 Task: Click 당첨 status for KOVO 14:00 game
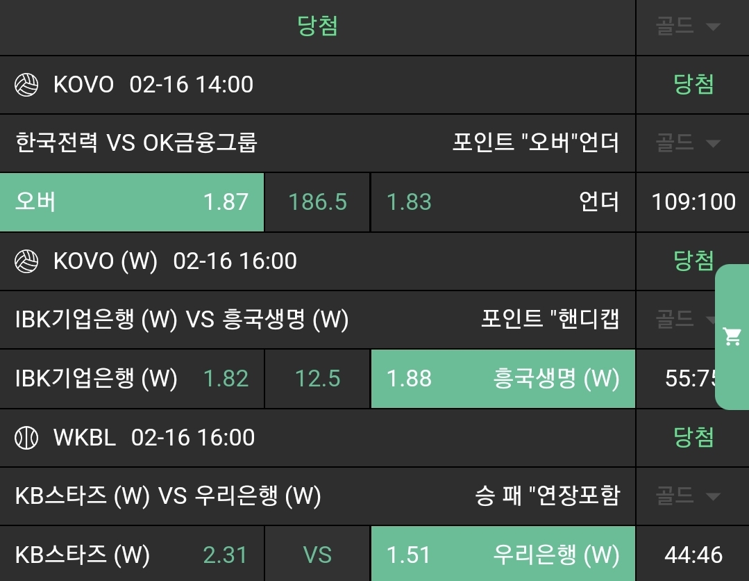[693, 85]
